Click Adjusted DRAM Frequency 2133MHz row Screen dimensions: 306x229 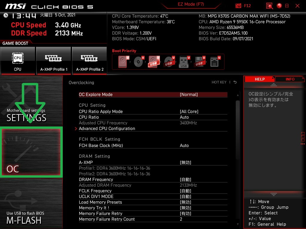click(153, 185)
